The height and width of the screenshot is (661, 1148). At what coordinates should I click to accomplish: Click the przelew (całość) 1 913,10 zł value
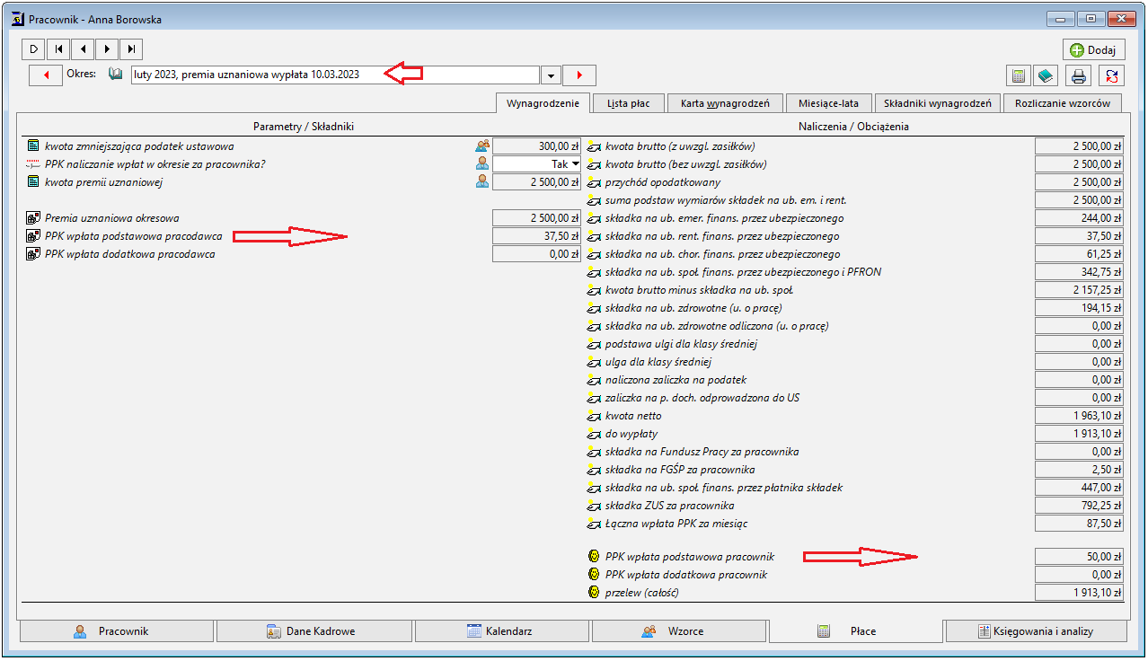click(1080, 593)
